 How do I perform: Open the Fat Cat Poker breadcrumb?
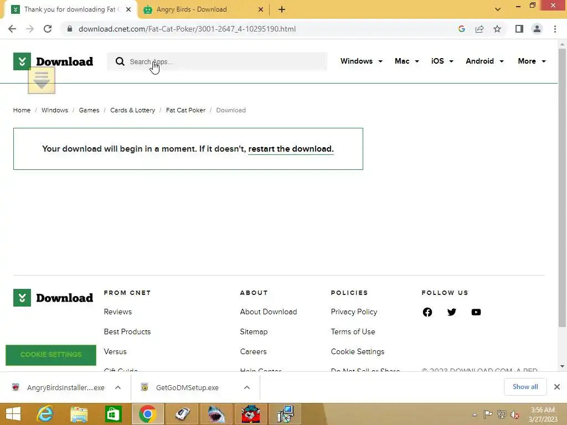click(185, 110)
